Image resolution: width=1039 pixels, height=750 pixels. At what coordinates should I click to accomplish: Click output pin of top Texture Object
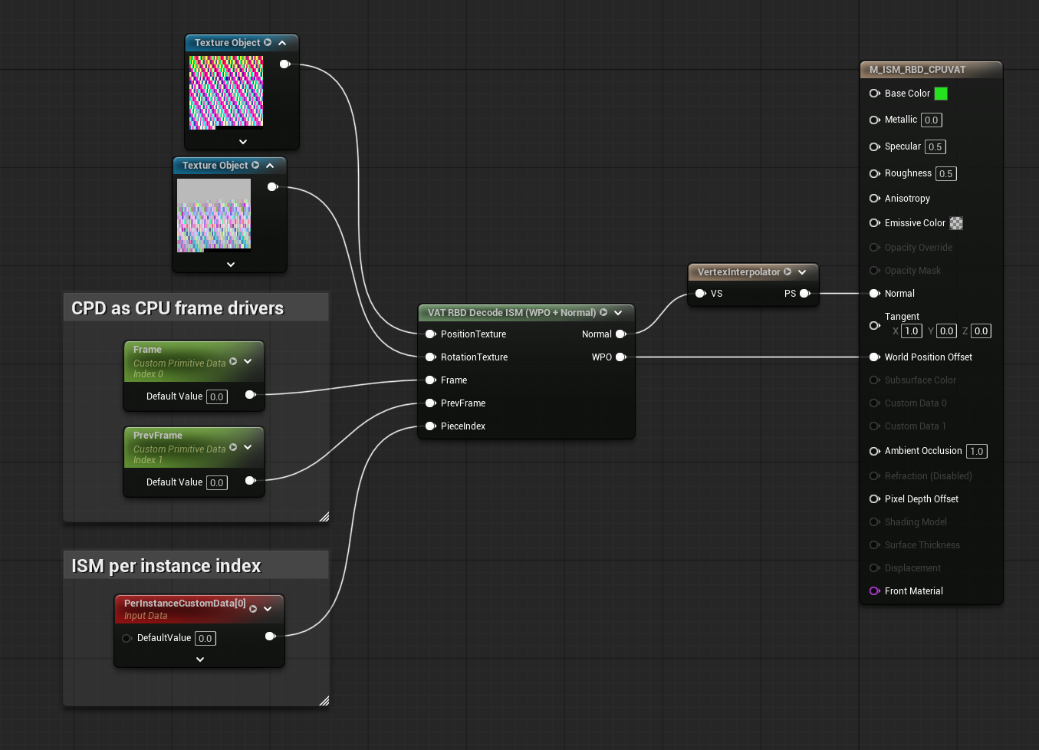(x=284, y=64)
